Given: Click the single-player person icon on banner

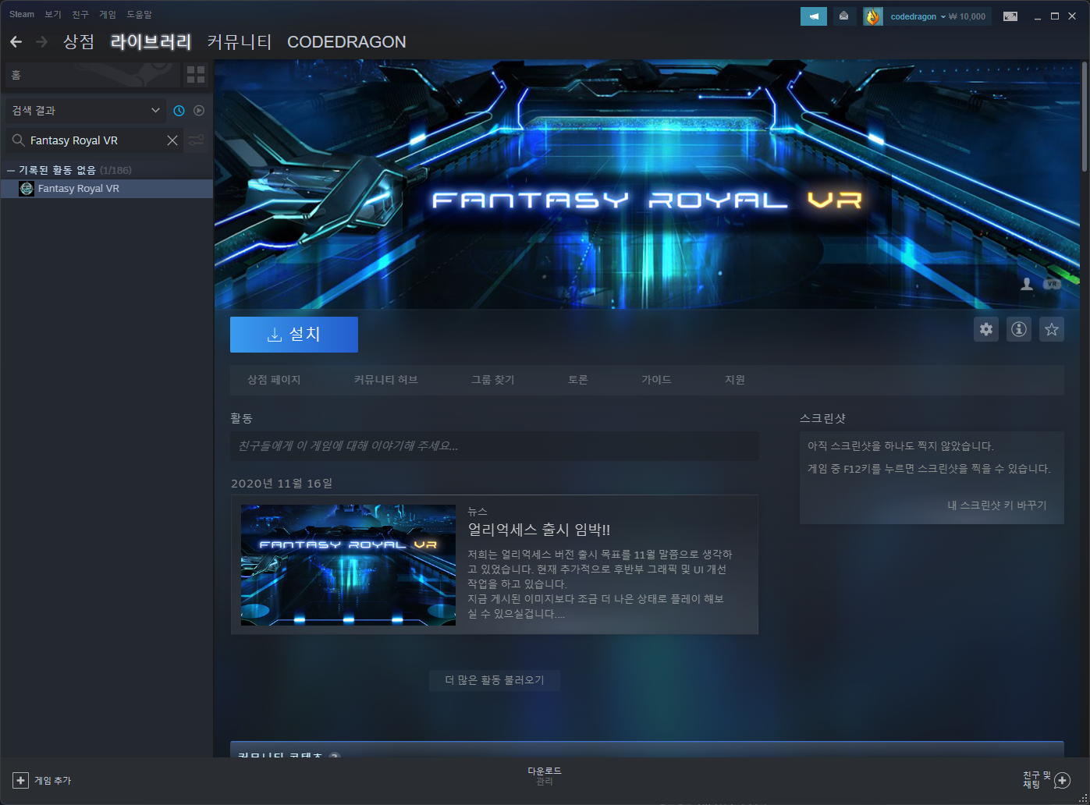Looking at the screenshot, I should 1027,284.
